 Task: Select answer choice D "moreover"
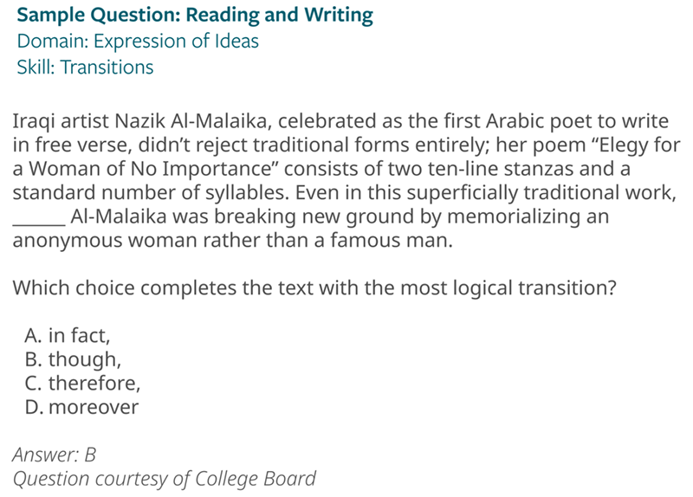pyautogui.click(x=82, y=407)
